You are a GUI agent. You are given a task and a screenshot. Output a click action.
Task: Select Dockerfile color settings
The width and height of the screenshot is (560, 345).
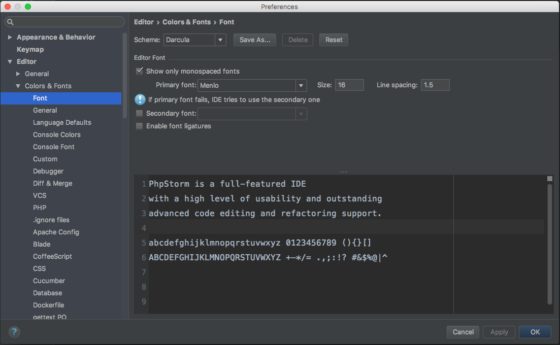pos(49,305)
